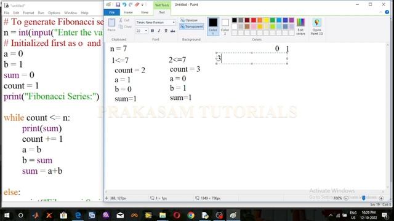
Task: Open Microsoft Edge from taskbar
Action: 78,215
